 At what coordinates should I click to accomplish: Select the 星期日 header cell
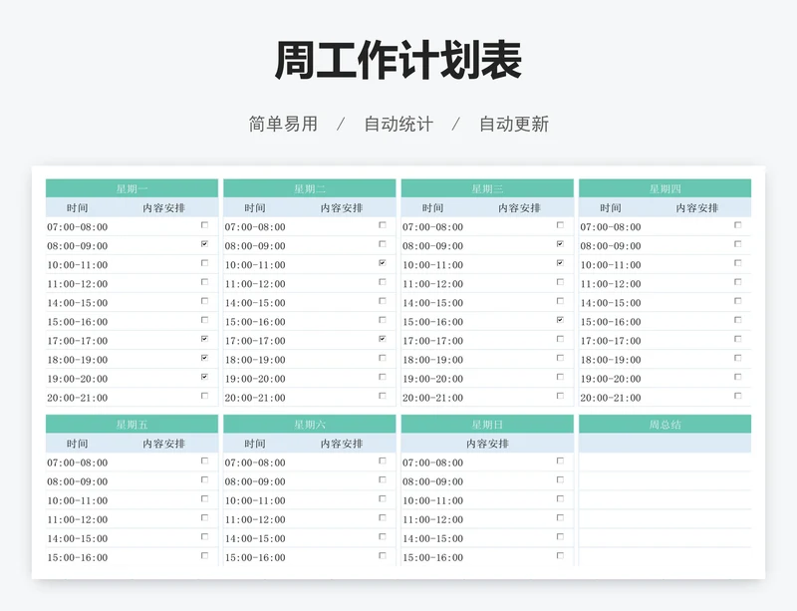[x=487, y=425]
